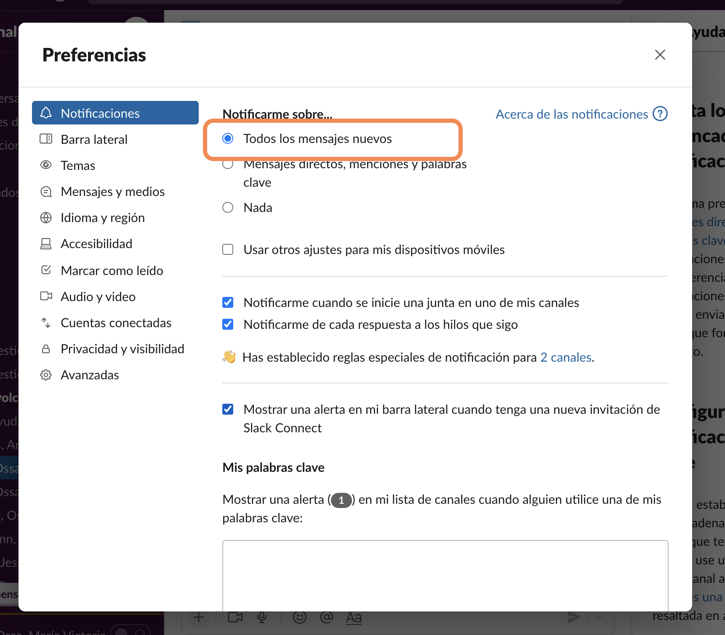This screenshot has height=635, width=725.
Task: Uncheck notification when a junta starts
Action: [228, 302]
